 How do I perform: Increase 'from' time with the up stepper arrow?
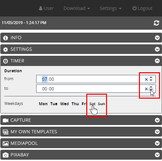tap(151, 78)
